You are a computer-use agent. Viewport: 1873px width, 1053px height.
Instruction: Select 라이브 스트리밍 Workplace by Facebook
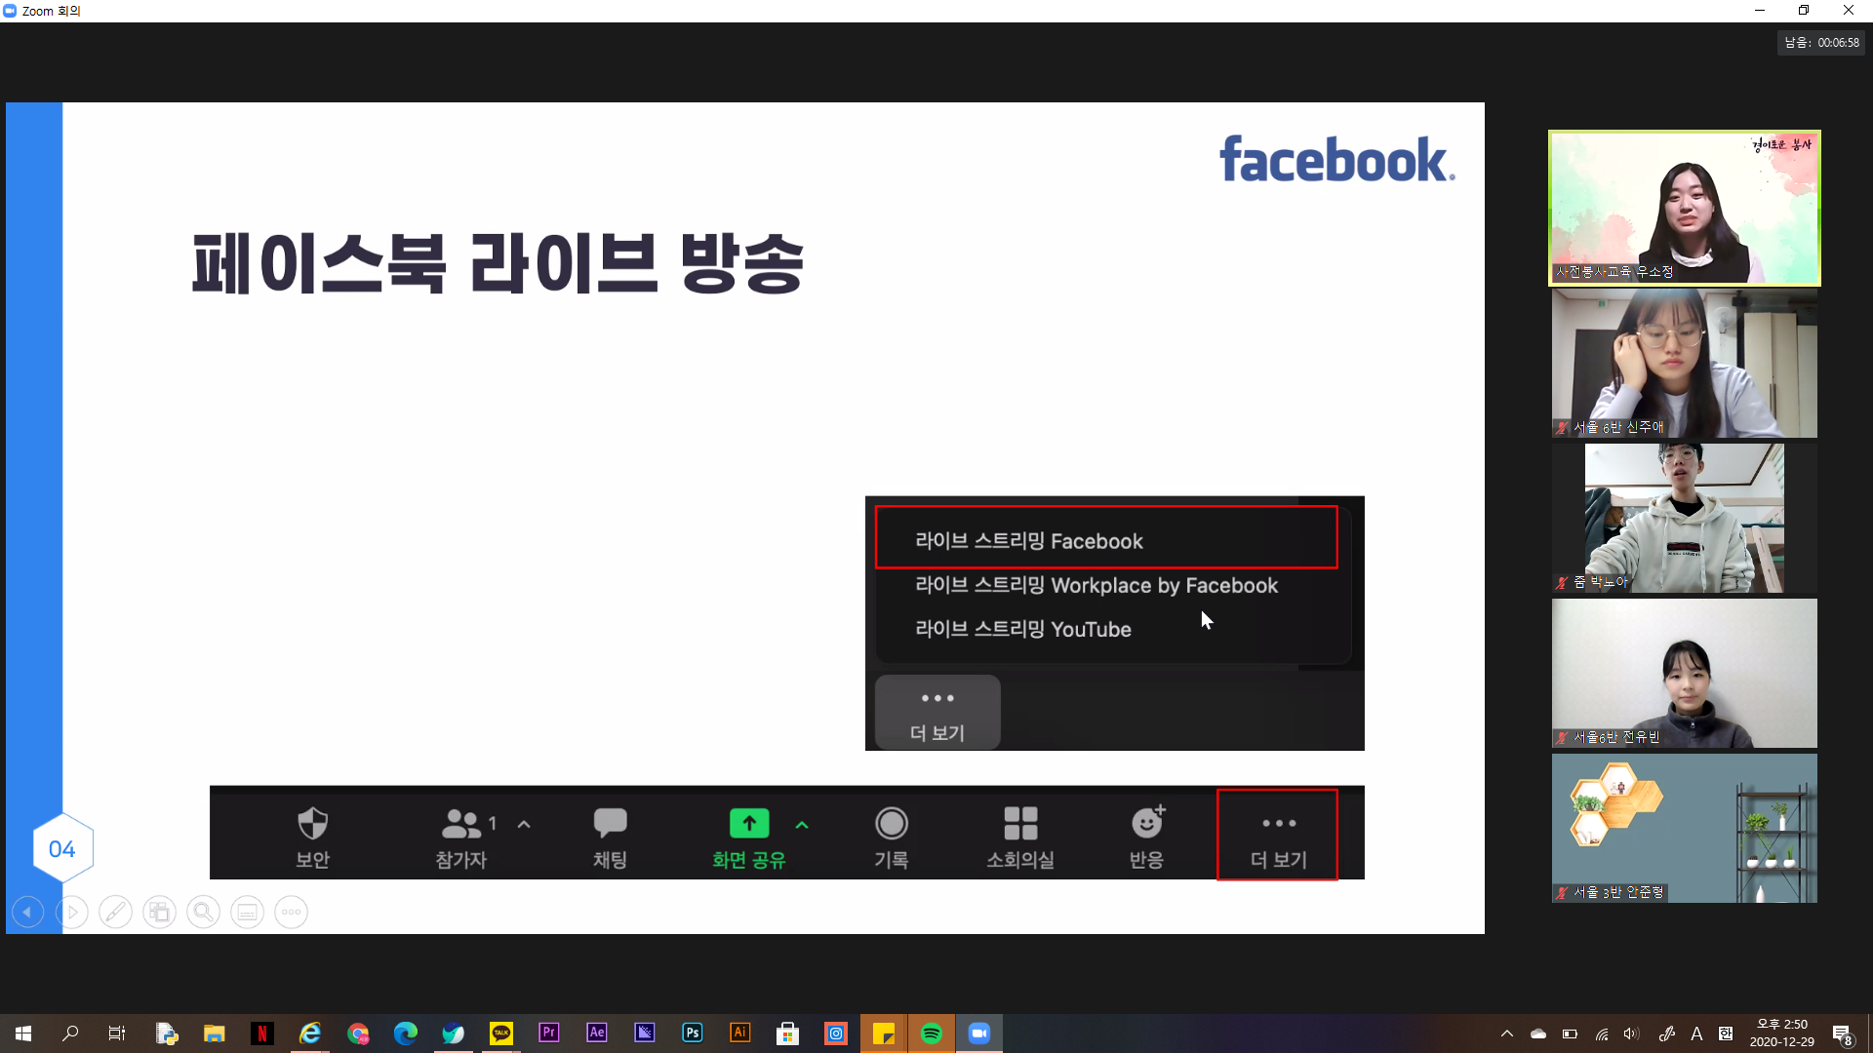click(x=1096, y=585)
